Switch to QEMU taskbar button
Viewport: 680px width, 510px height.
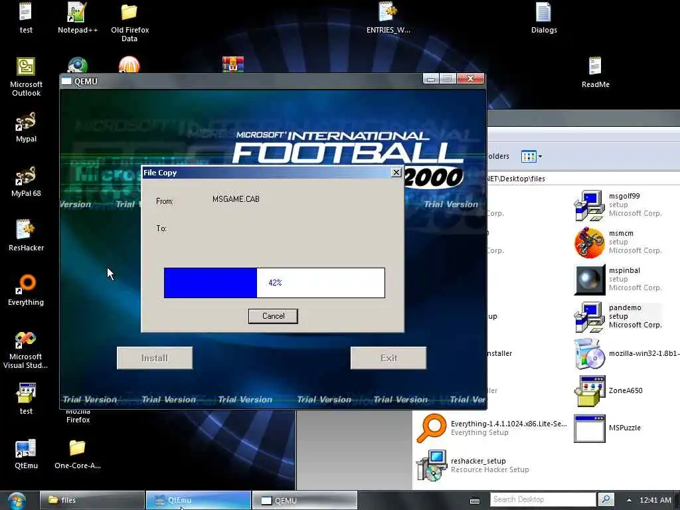(304, 500)
